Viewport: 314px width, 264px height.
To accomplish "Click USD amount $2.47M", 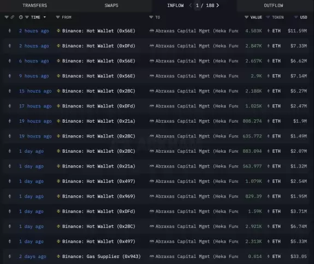I will coord(299,106).
